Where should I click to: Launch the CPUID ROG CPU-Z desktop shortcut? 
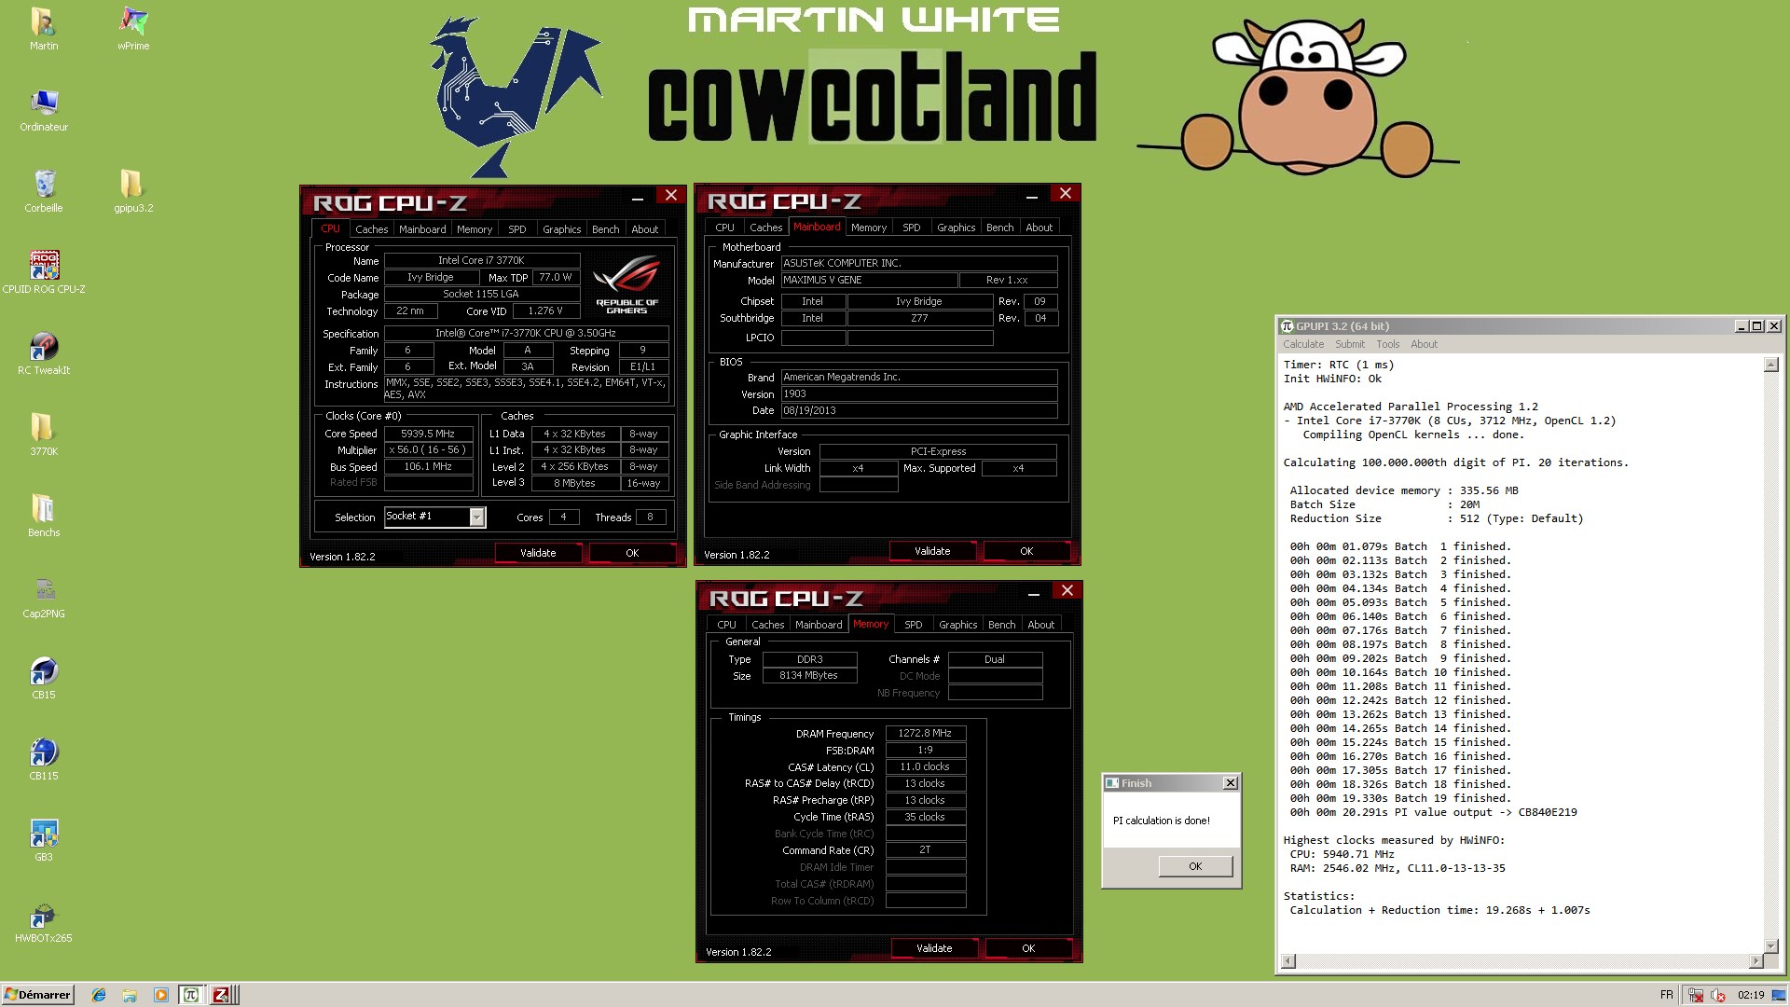[x=44, y=272]
